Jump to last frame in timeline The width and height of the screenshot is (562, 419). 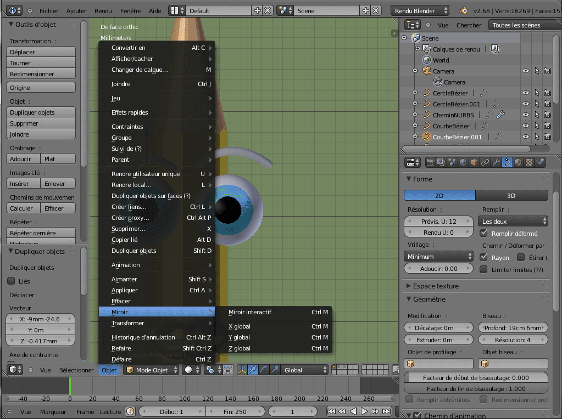click(386, 411)
